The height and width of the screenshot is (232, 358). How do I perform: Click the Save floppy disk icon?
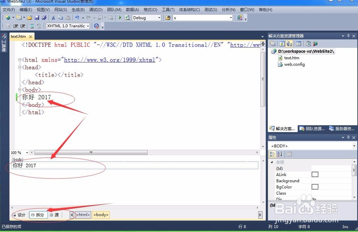click(37, 18)
